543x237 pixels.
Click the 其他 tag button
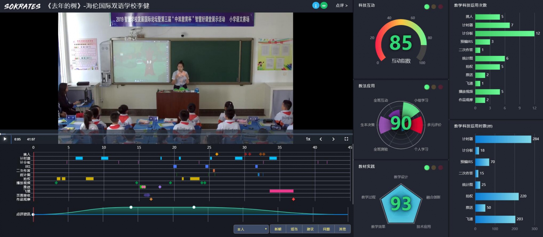coord(342,229)
